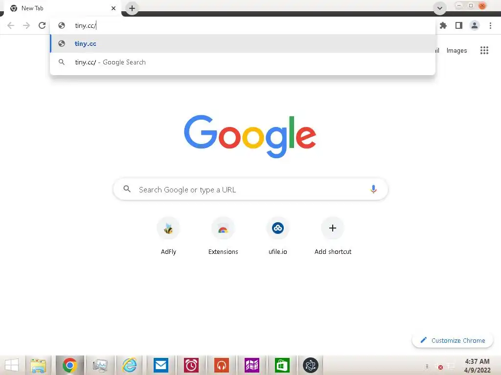
Task: Click the Google logo
Action: point(250,136)
